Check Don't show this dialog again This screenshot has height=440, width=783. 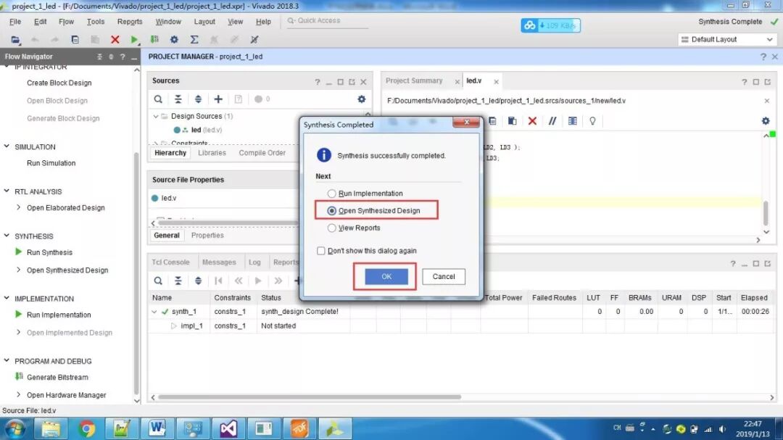pyautogui.click(x=321, y=251)
